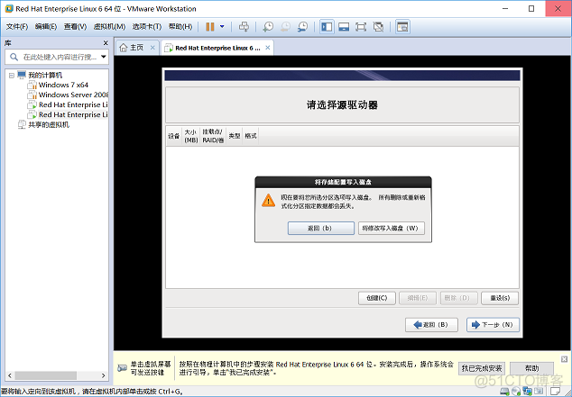Viewport: 572px width, 397px height.
Task: Open the 虚拟机(M) menu
Action: [109, 27]
